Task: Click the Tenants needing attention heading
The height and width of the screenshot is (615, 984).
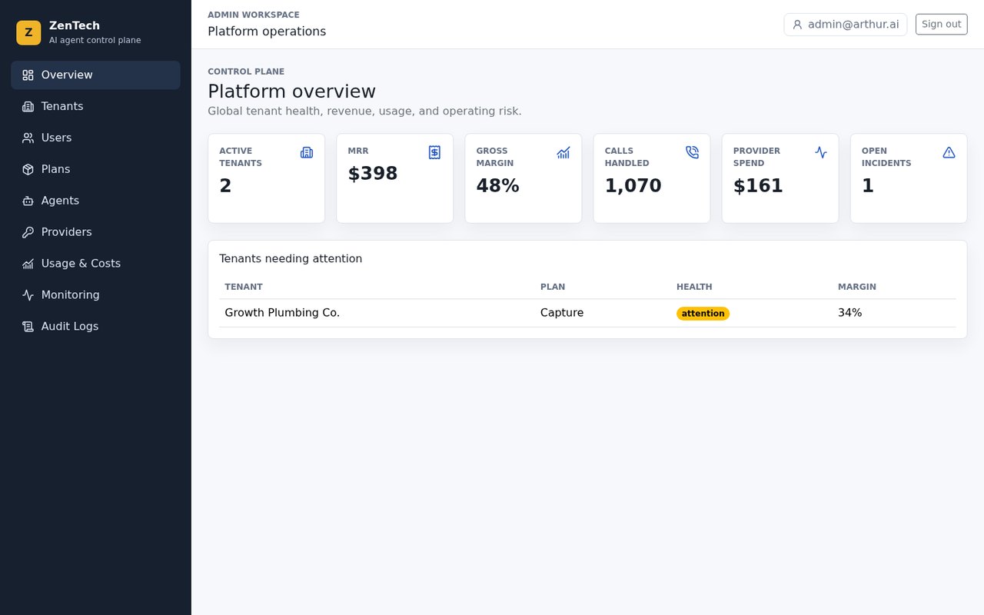Action: click(x=291, y=259)
